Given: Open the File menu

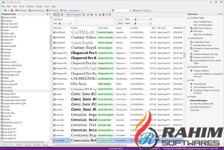Looking at the screenshot, I should click(x=3, y=6).
